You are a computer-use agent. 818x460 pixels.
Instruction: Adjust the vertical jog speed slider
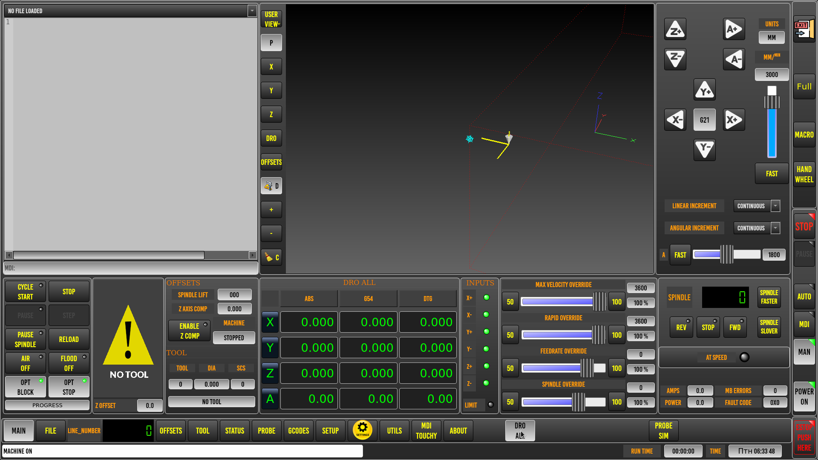coord(772,122)
